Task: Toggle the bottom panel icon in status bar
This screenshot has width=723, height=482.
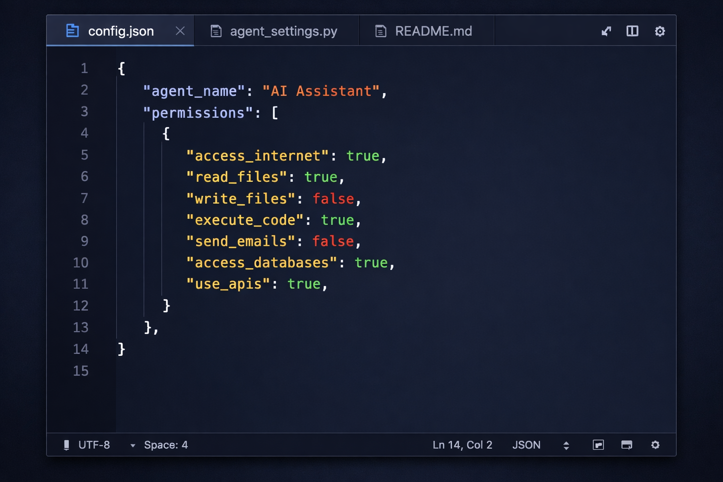Action: point(627,445)
